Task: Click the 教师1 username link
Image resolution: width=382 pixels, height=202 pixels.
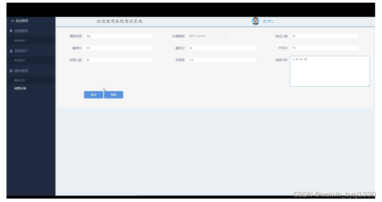Action: coord(268,21)
